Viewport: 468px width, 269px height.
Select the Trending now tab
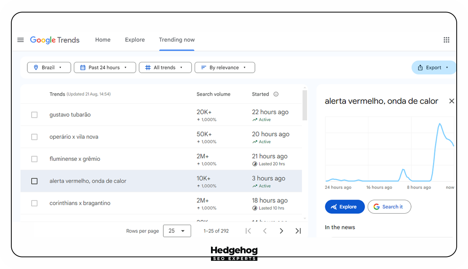pyautogui.click(x=177, y=40)
